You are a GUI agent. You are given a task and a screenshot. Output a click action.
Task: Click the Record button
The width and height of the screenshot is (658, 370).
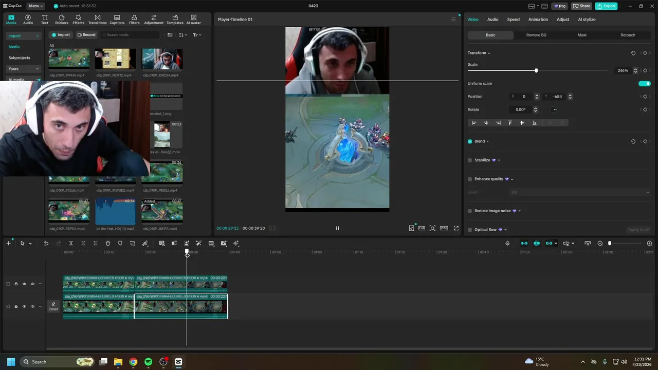tap(86, 35)
